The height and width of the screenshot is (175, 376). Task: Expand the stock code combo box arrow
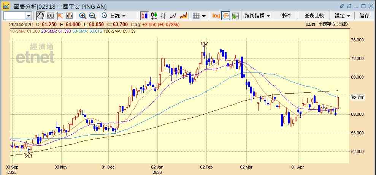tap(29, 16)
